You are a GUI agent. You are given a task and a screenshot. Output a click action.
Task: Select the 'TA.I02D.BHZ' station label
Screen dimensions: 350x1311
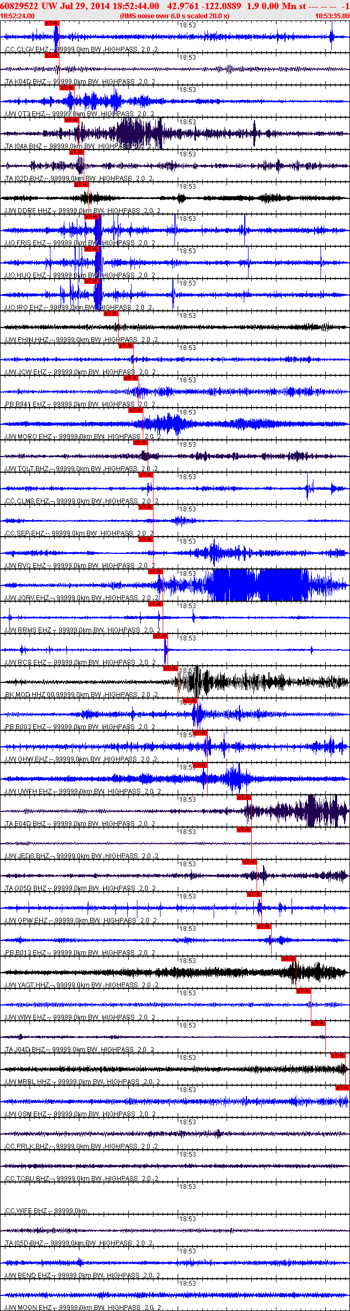pyautogui.click(x=24, y=179)
